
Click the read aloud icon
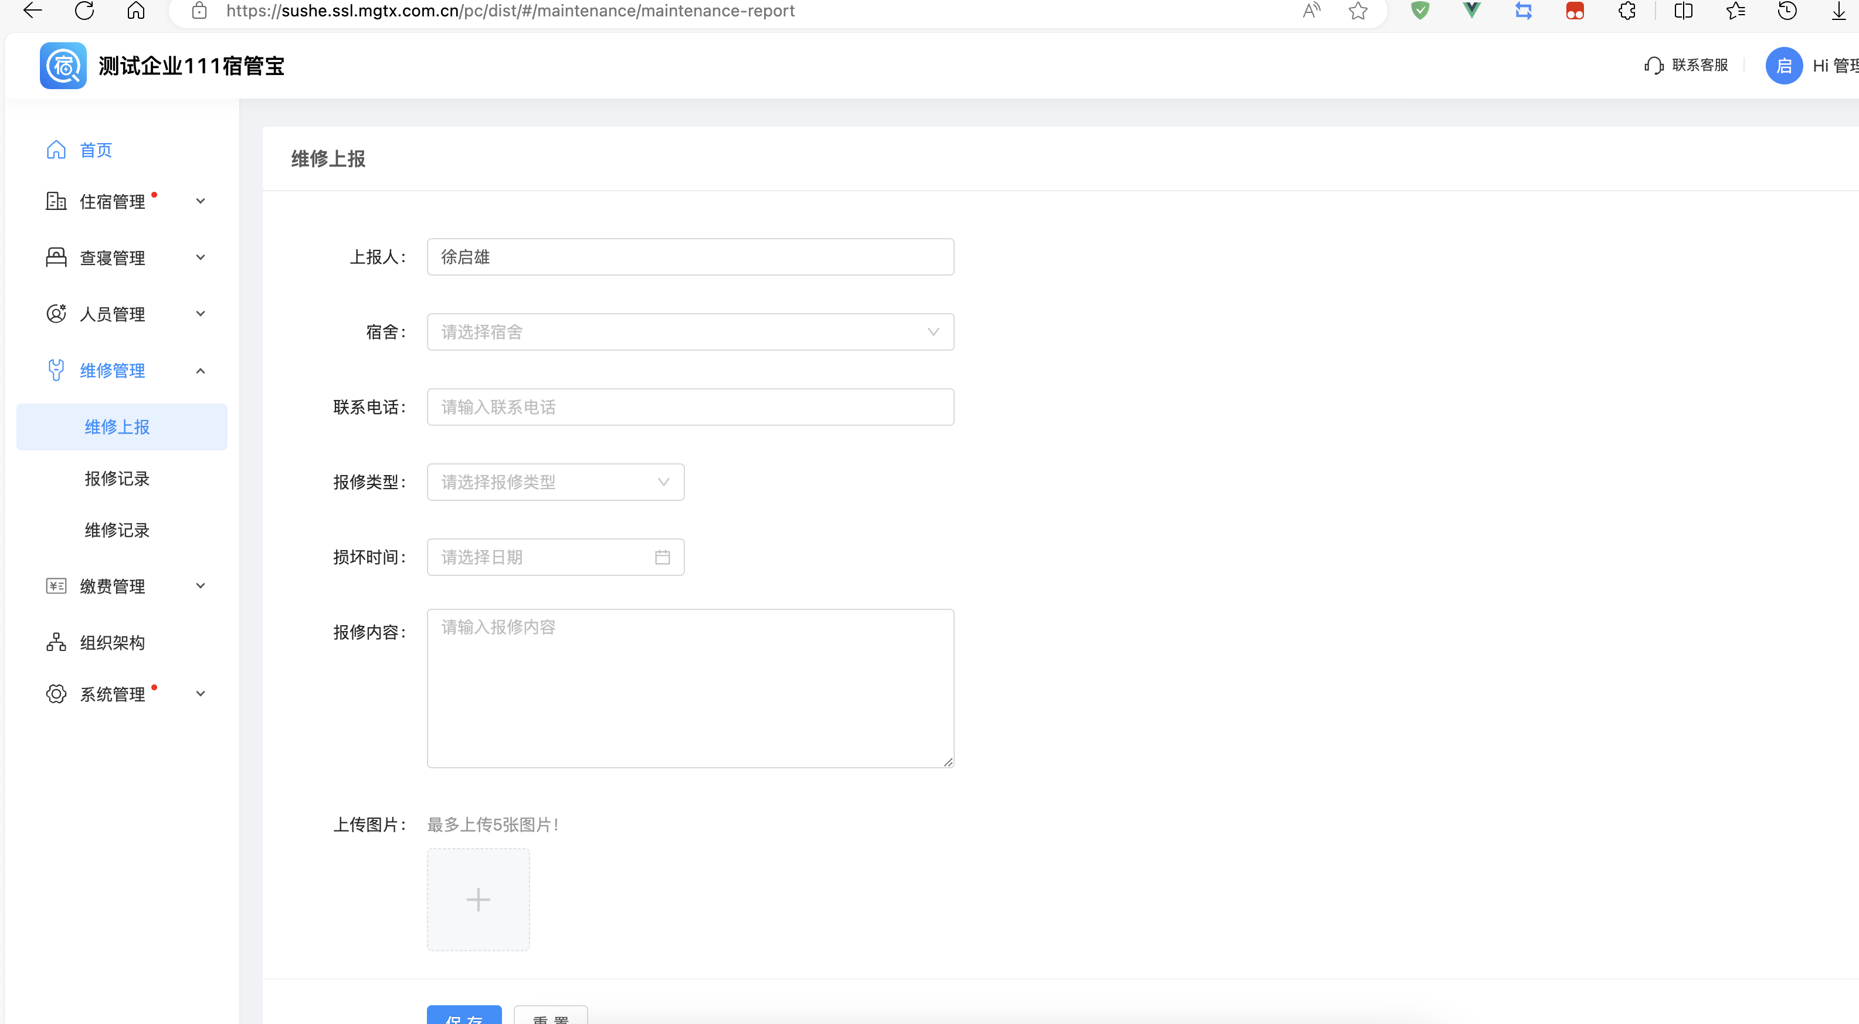click(x=1311, y=10)
